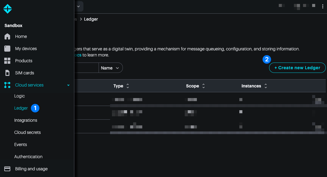Follow the docs link to learn more
This screenshot has width=327, height=177.
[78, 55]
